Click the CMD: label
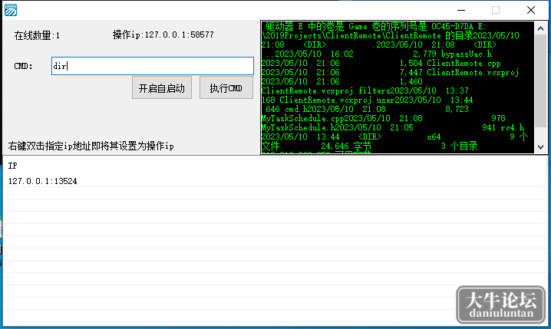This screenshot has height=329, width=551. 23,66
